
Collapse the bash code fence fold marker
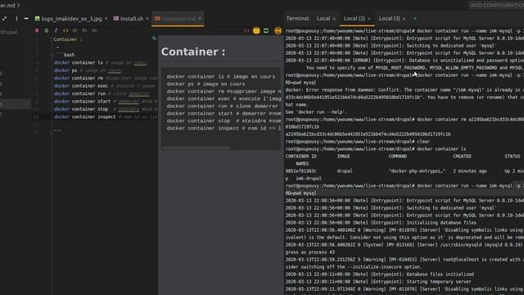tap(52, 55)
